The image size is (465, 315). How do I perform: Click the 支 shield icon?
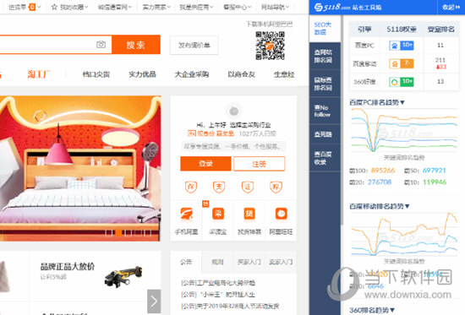point(219,187)
